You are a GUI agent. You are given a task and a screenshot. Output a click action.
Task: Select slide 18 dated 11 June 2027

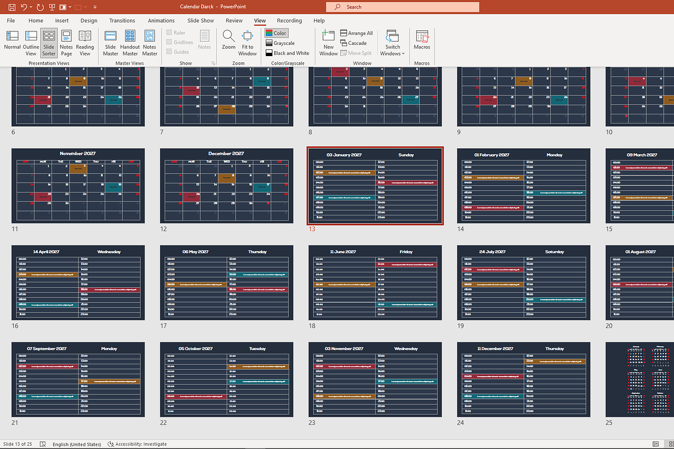(x=375, y=283)
